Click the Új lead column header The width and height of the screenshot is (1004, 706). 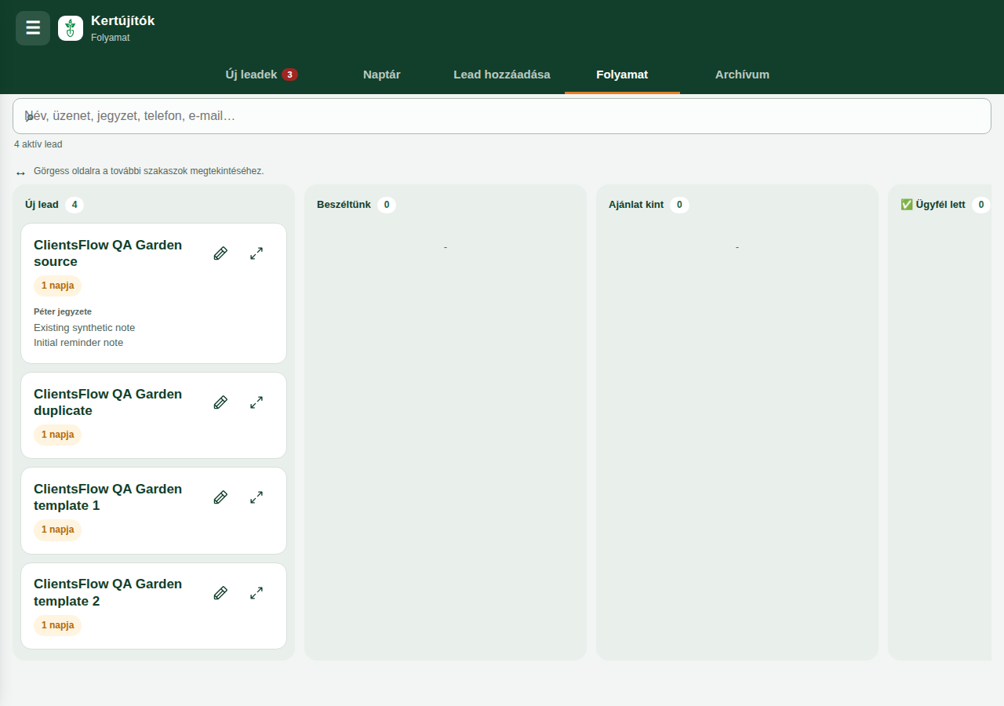click(x=42, y=205)
